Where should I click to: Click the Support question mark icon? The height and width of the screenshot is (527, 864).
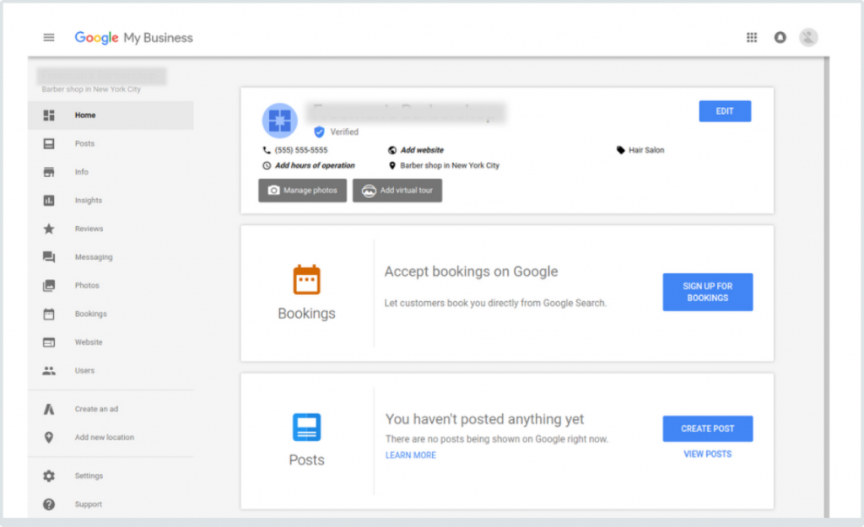coord(49,504)
